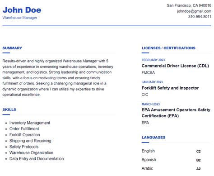
Task: Click the SKILLS section heading
Action: click(x=9, y=109)
